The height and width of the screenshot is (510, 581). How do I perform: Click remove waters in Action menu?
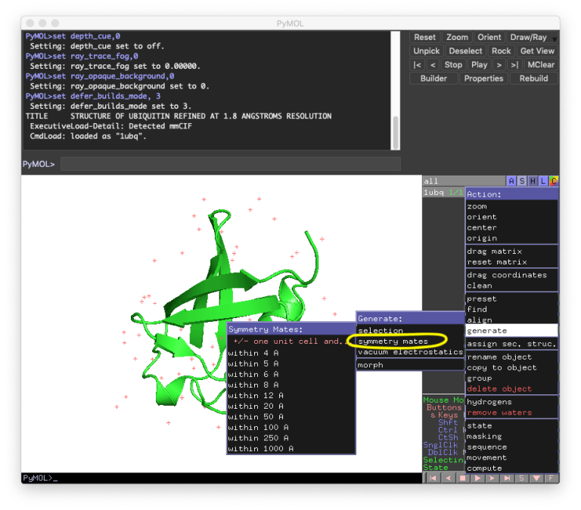tap(511, 413)
